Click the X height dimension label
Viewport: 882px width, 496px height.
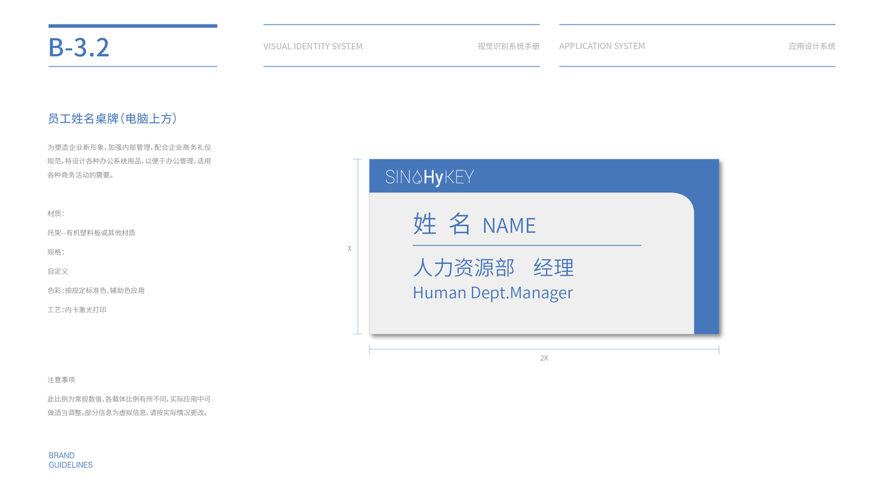(x=350, y=249)
